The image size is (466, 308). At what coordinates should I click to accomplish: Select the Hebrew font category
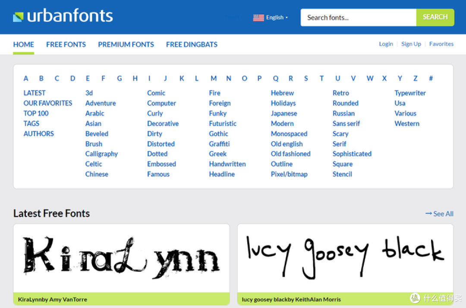(x=282, y=93)
